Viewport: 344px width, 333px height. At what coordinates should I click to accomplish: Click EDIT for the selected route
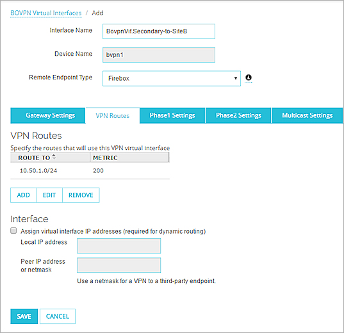click(x=49, y=195)
